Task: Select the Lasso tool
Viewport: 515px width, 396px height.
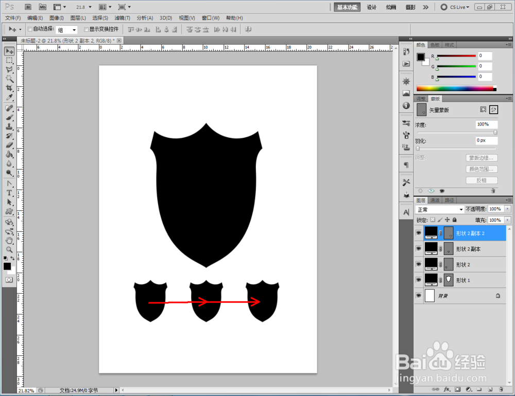Action: coord(9,70)
